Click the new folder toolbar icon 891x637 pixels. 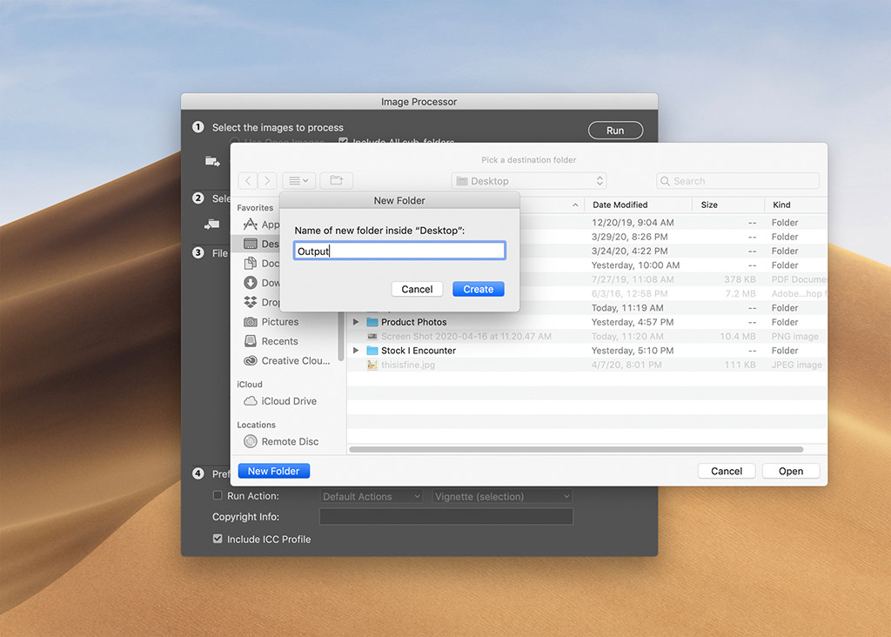coord(337,181)
